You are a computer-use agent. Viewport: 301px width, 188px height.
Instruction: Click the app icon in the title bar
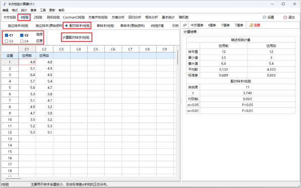5,4
